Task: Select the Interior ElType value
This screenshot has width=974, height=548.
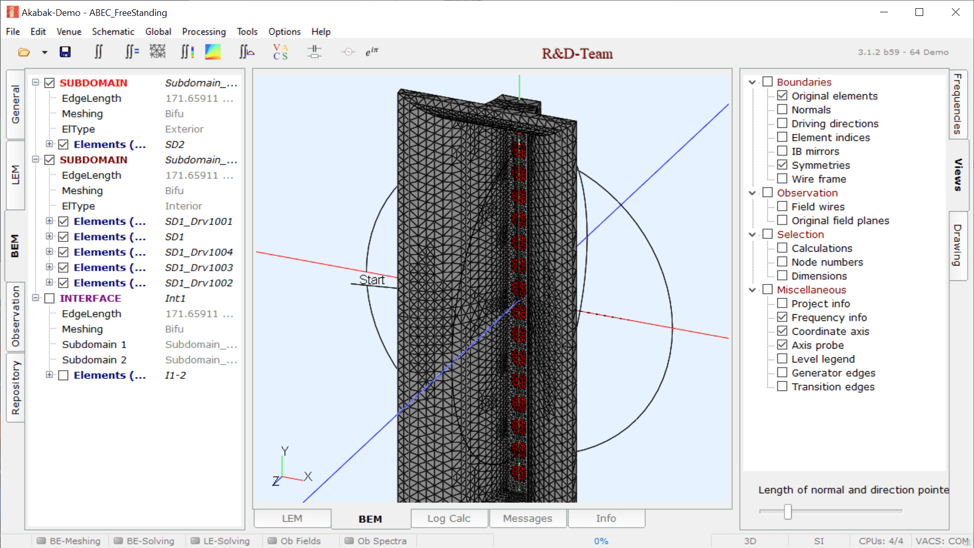Action: pyautogui.click(x=183, y=206)
